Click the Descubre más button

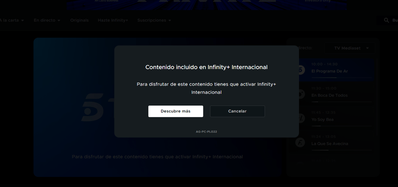[x=176, y=111]
